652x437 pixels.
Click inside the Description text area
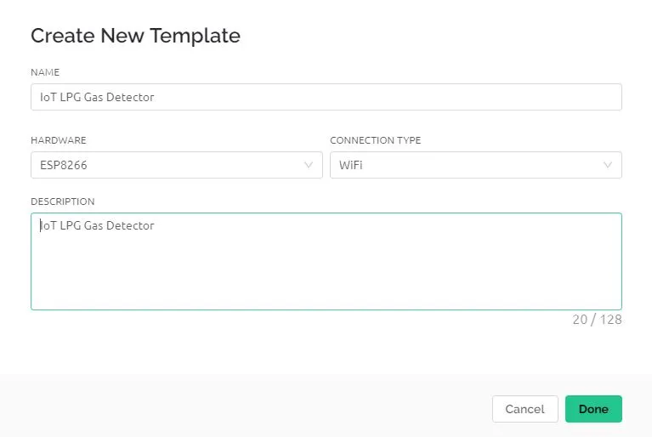[x=326, y=262]
